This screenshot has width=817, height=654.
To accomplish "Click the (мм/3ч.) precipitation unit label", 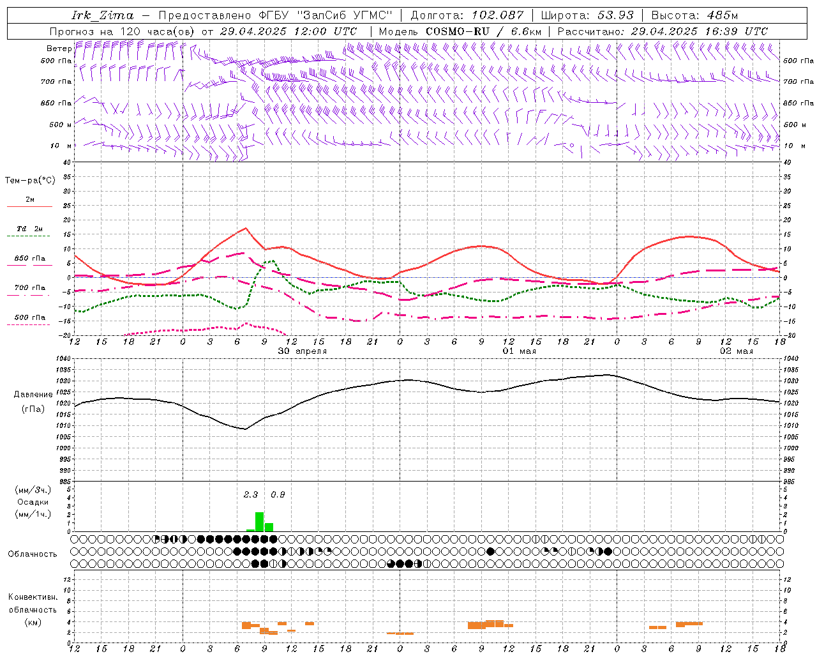I will point(33,490).
